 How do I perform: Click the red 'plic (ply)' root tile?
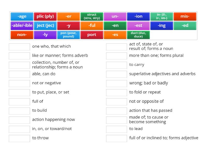45,17
